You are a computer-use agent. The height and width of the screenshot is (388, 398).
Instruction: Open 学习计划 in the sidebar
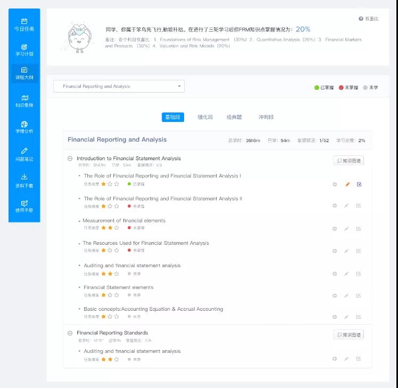[24, 50]
